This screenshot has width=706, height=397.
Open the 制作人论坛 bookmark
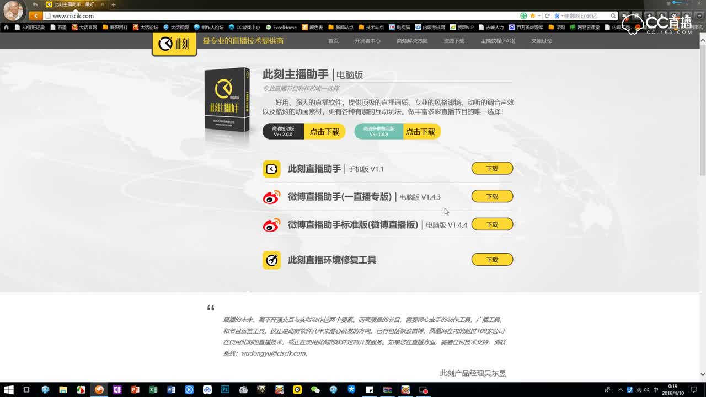pos(208,27)
